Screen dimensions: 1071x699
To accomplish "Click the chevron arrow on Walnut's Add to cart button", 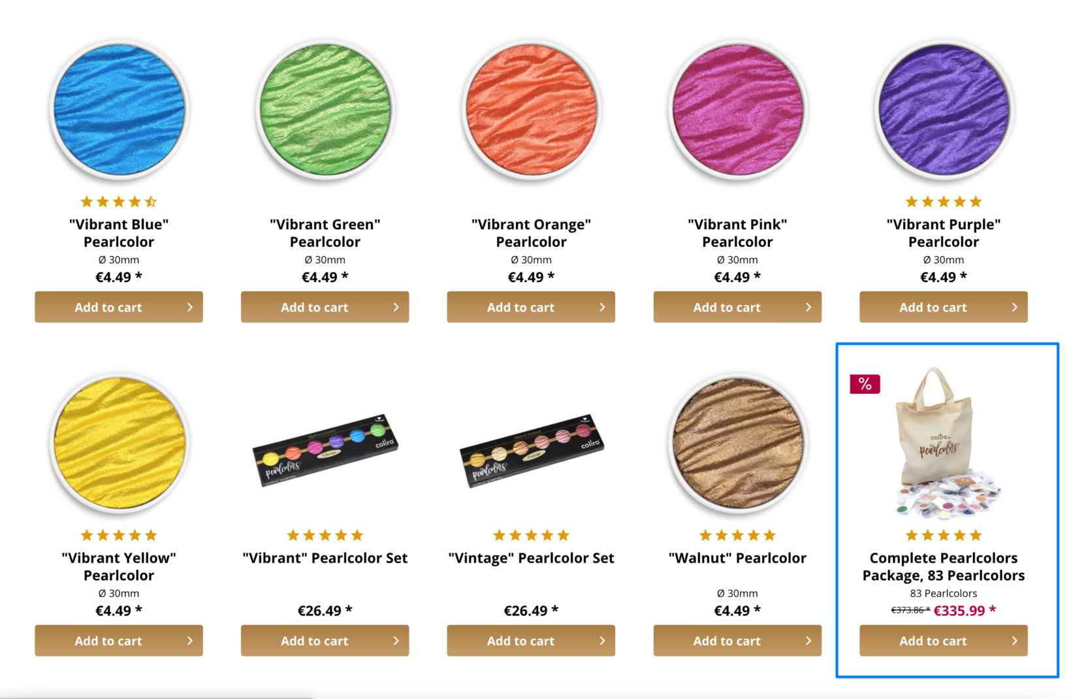I will click(x=808, y=640).
